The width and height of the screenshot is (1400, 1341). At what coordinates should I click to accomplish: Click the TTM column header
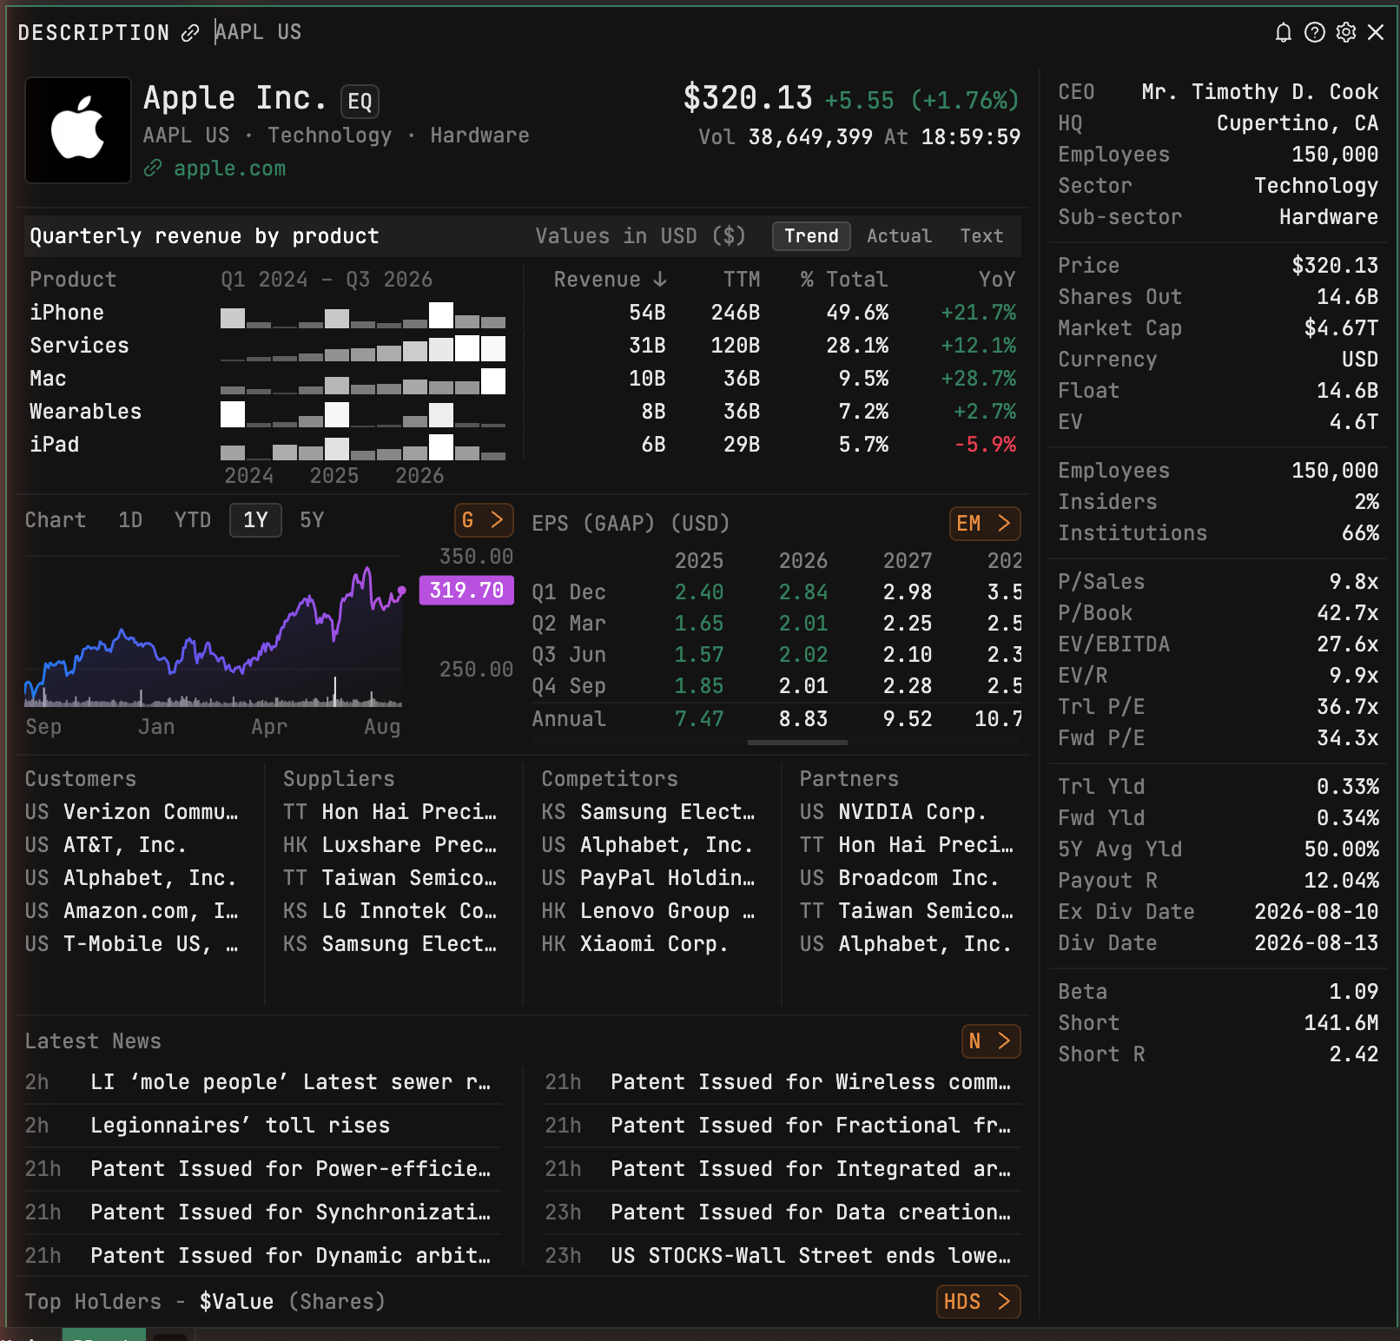[742, 280]
